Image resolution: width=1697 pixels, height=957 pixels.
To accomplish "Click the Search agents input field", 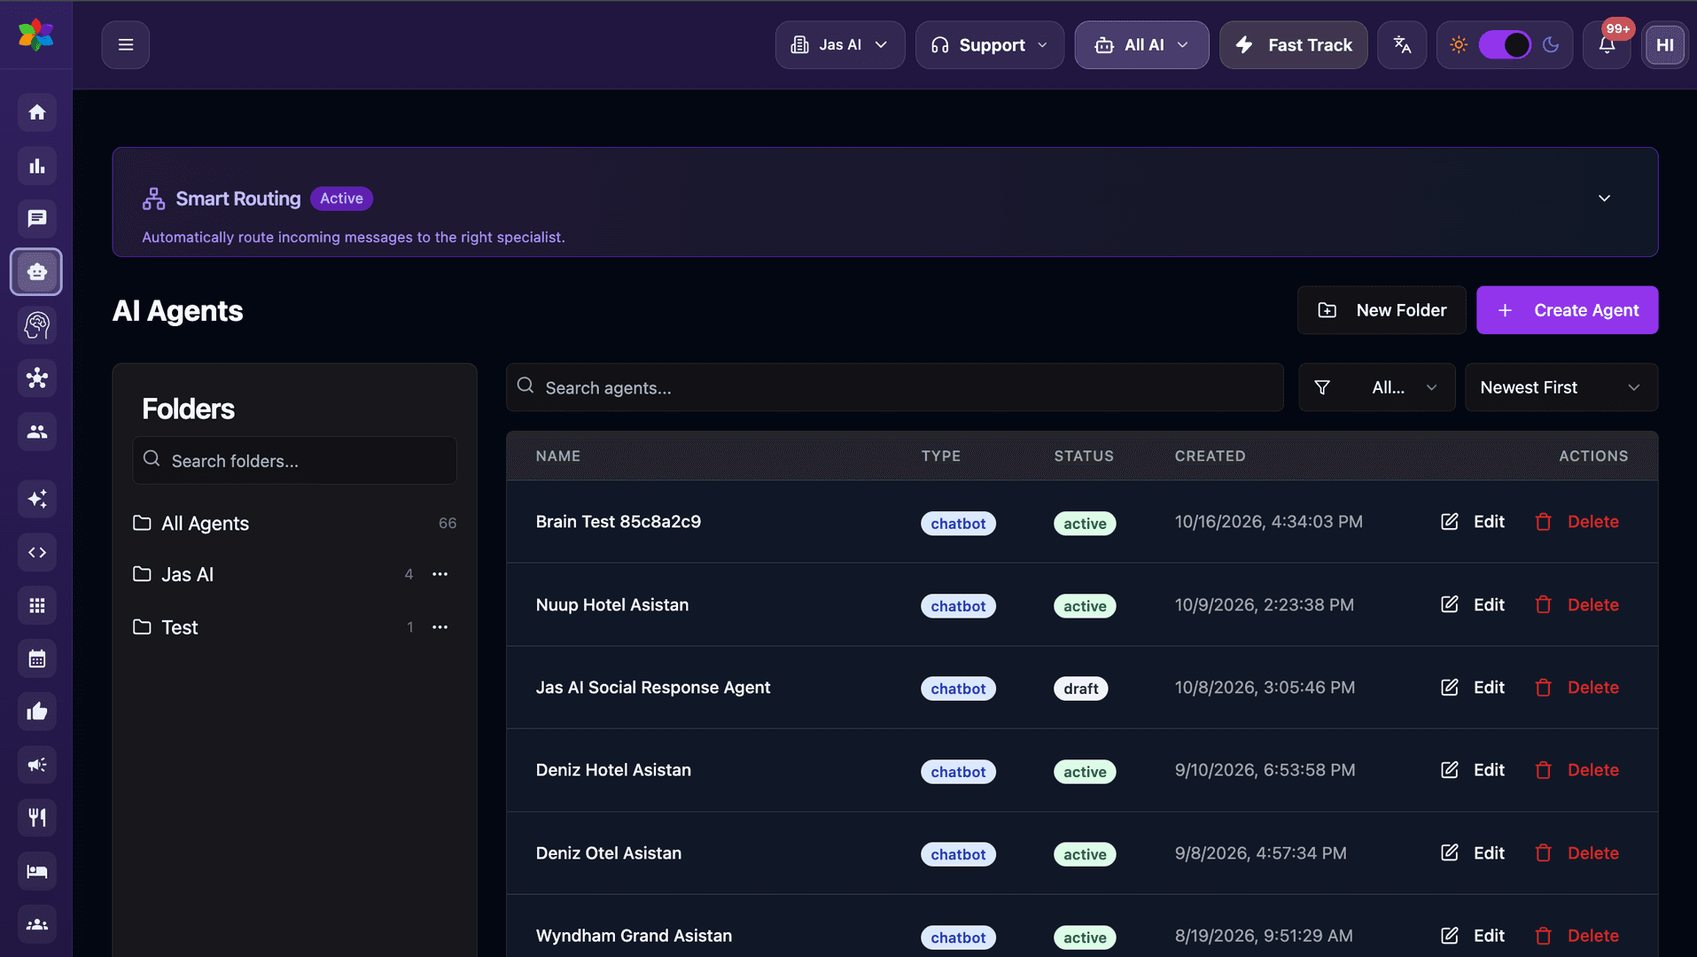I will (x=895, y=387).
